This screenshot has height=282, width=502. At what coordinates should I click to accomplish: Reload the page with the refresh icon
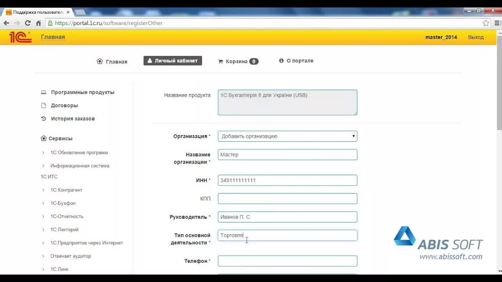point(28,23)
